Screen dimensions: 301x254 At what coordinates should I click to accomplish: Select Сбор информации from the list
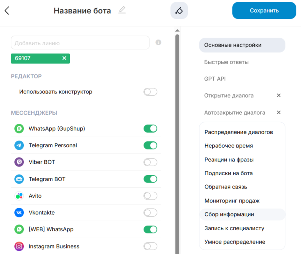[x=229, y=215]
